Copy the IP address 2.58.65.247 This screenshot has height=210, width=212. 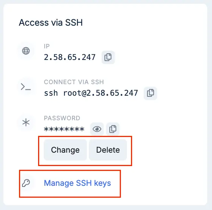[x=108, y=57]
